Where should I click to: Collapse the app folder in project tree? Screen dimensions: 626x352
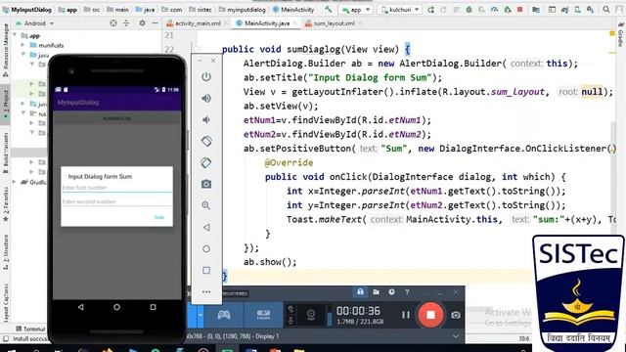(15, 35)
